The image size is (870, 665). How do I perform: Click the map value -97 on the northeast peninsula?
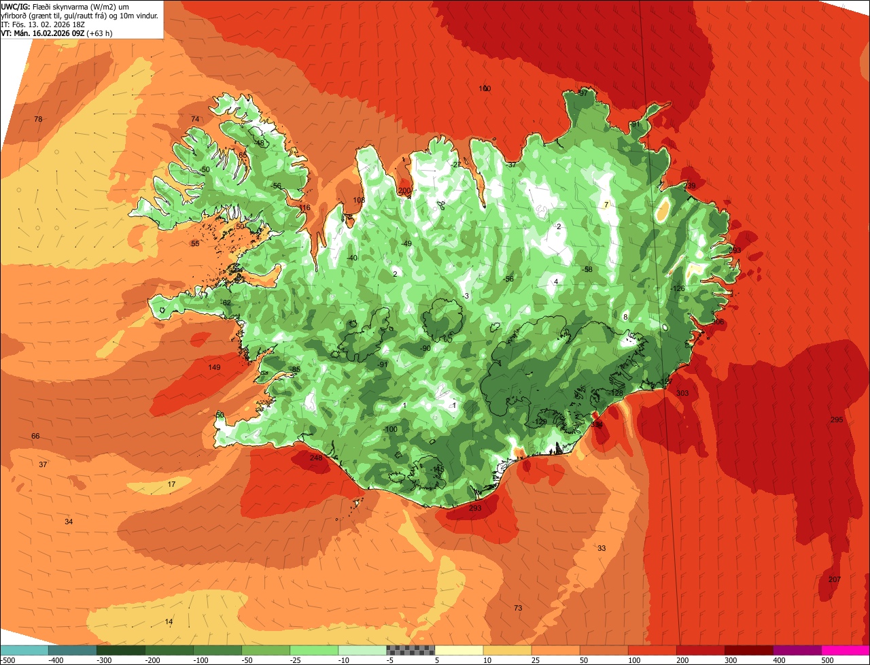pyautogui.click(x=582, y=94)
